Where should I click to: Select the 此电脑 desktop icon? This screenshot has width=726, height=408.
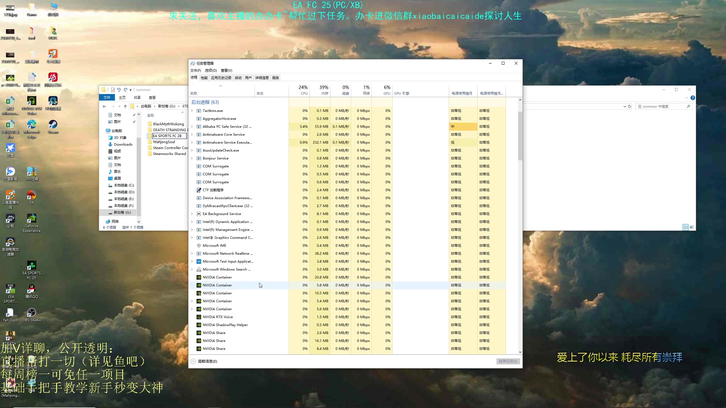(53, 9)
